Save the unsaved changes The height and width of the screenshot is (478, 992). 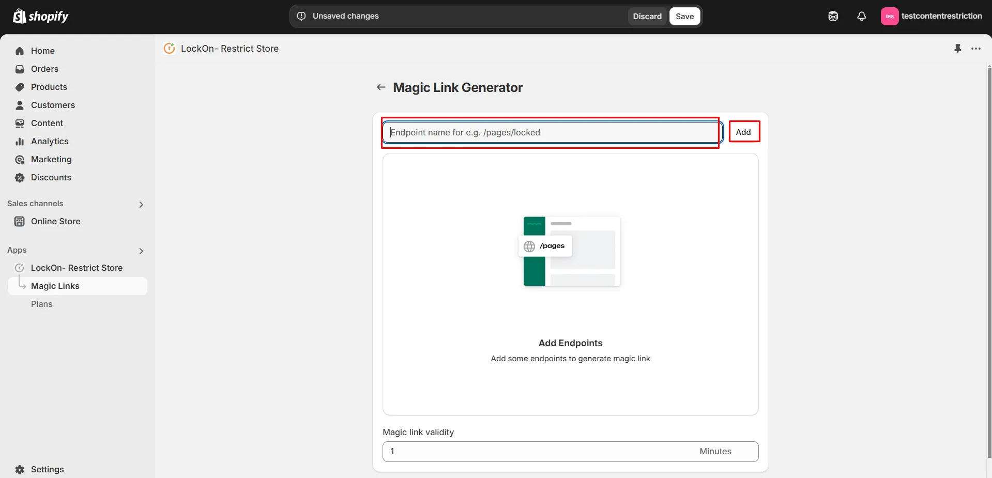tap(685, 16)
